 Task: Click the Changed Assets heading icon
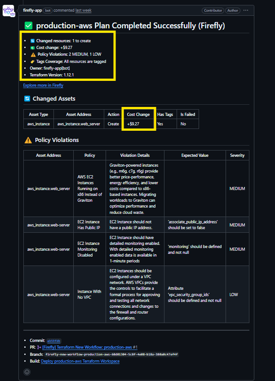pos(27,98)
